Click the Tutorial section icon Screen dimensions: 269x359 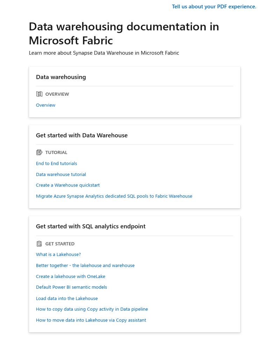coord(39,153)
